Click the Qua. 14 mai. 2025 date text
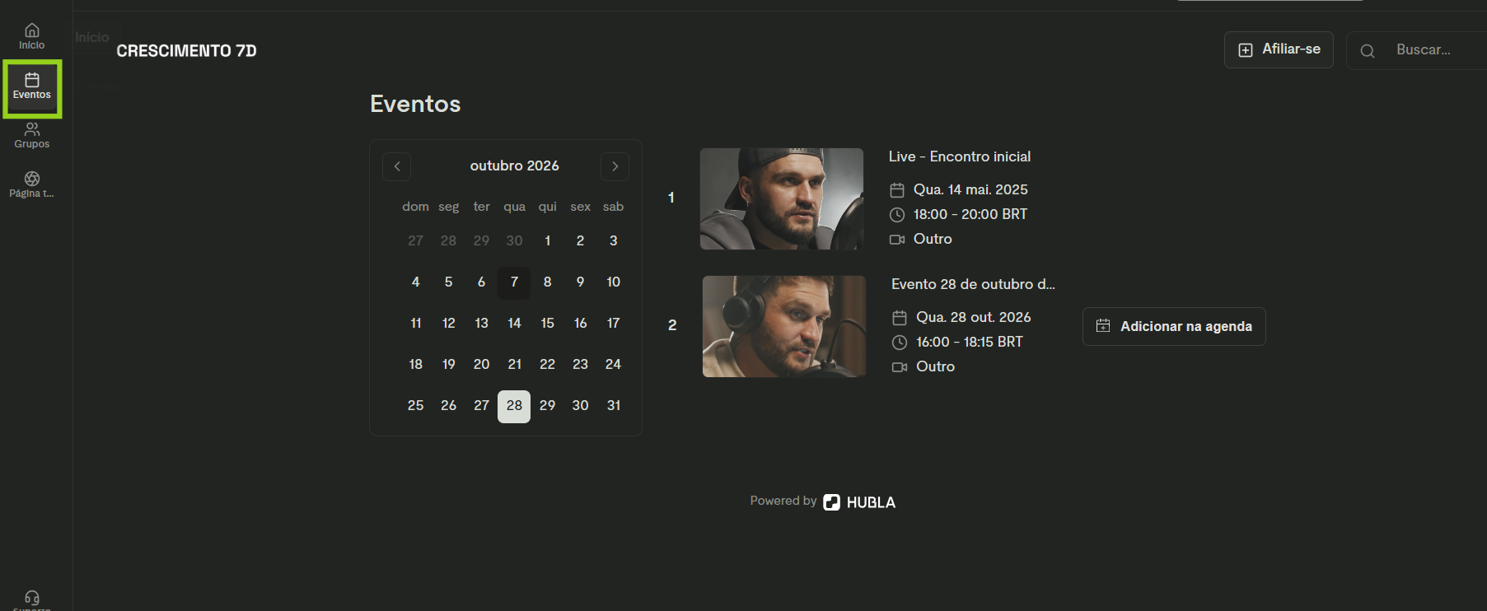 [970, 190]
